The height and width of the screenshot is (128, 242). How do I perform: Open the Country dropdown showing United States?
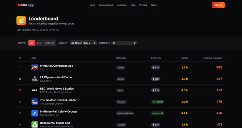click(83, 43)
